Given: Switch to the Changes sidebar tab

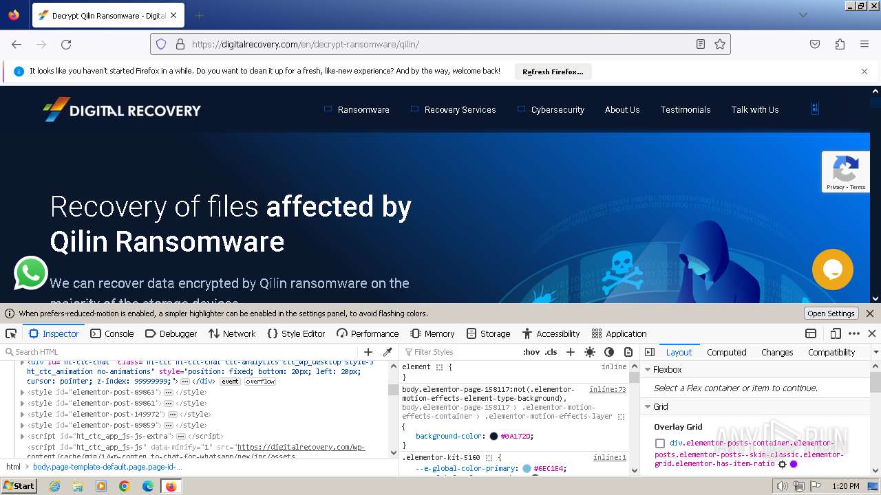Looking at the screenshot, I should tap(777, 352).
